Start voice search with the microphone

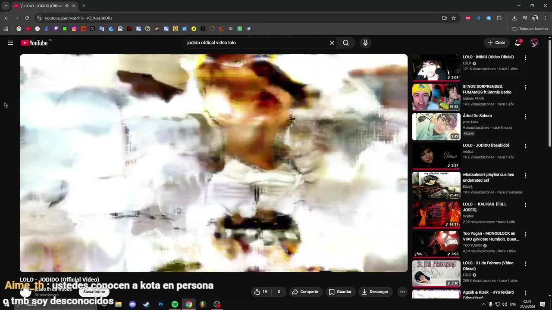(x=365, y=43)
